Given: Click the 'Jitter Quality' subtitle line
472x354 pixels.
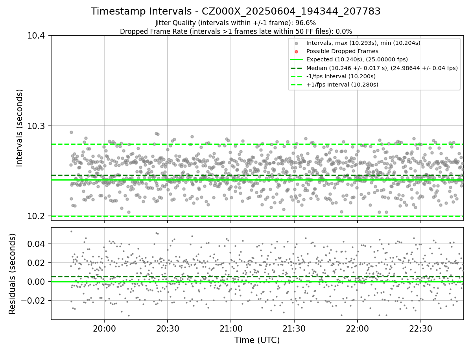Looking at the screenshot, I should click(x=236, y=23).
